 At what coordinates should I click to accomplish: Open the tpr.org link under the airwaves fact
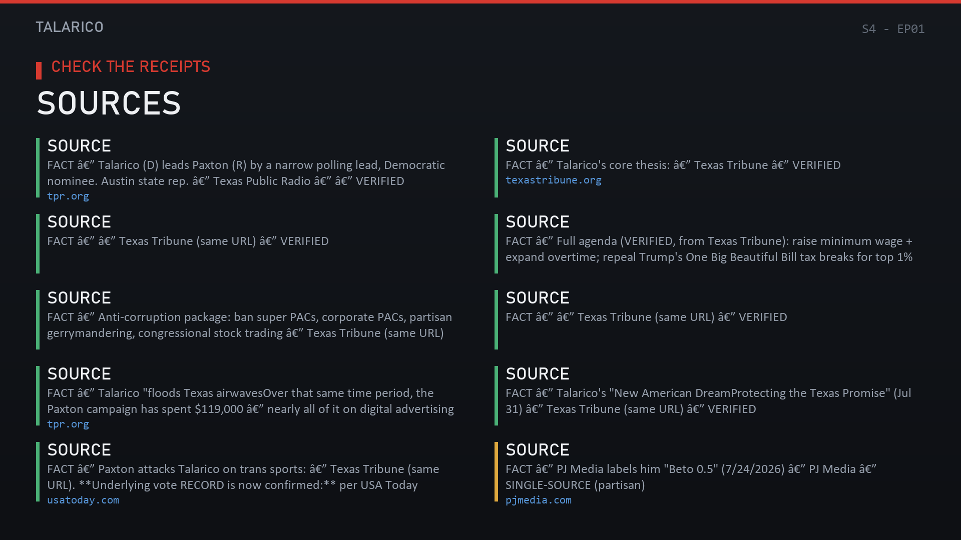click(68, 424)
